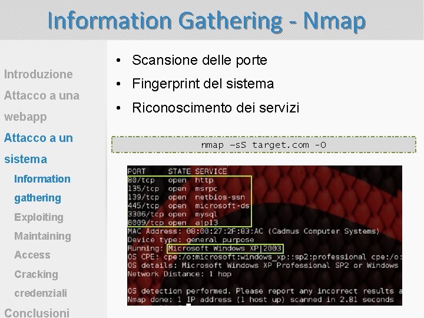Viewport: 424px width, 318px height.
Task: Select the 80/tcp open http row
Action: (x=170, y=180)
